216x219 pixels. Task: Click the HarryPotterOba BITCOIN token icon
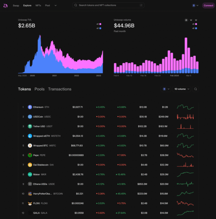[30, 194]
